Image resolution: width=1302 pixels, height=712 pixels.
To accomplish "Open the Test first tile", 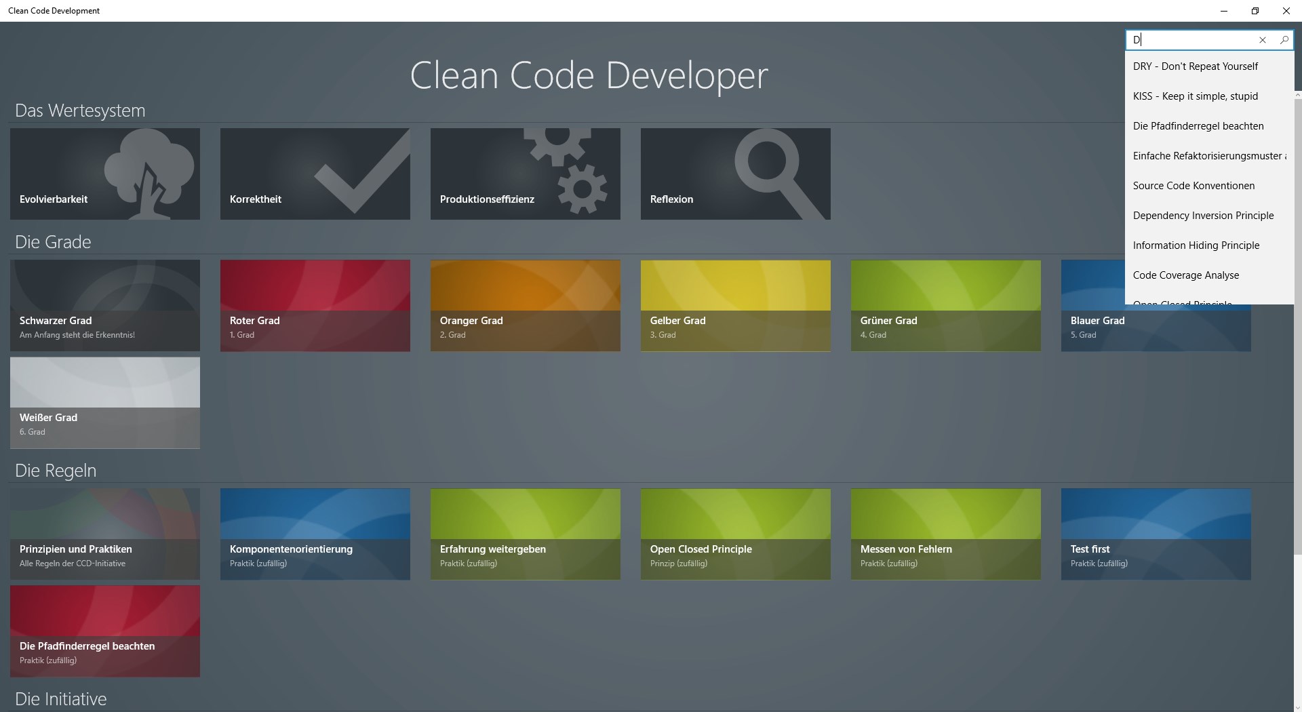I will [1156, 534].
